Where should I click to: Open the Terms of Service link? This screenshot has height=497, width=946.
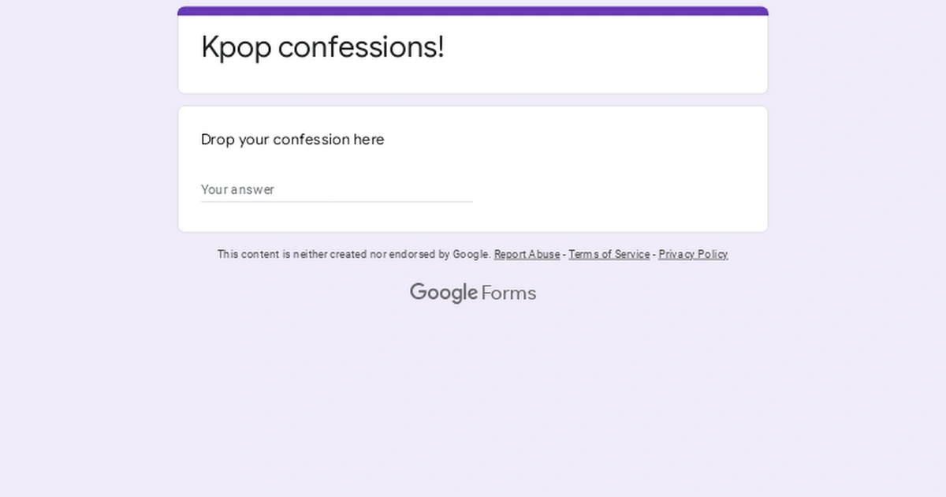609,254
